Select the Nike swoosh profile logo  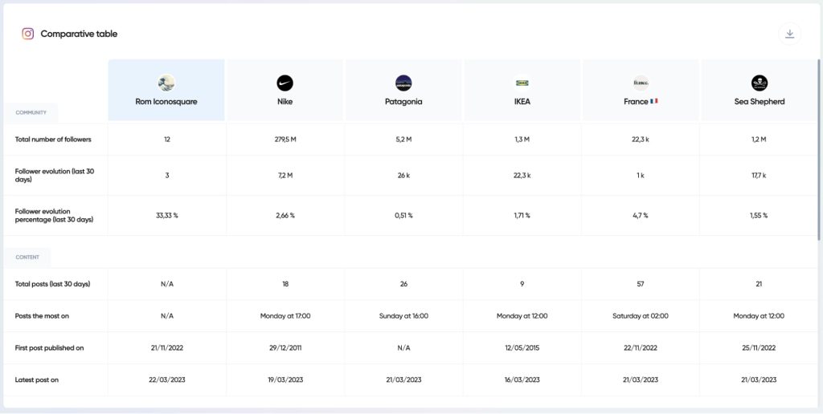[285, 83]
